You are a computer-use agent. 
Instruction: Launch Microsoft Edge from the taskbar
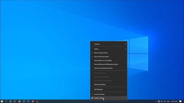[x=24, y=101]
